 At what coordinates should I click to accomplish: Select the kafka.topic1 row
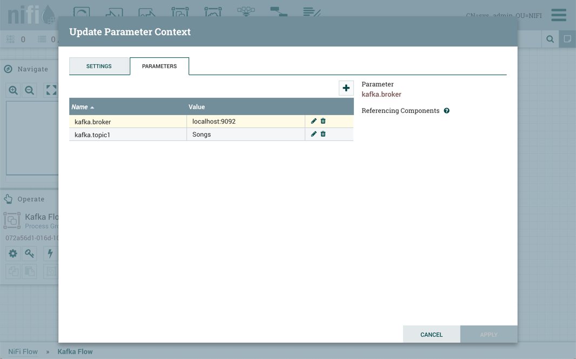128,134
